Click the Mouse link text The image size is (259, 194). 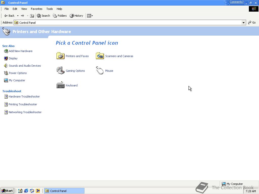click(109, 71)
